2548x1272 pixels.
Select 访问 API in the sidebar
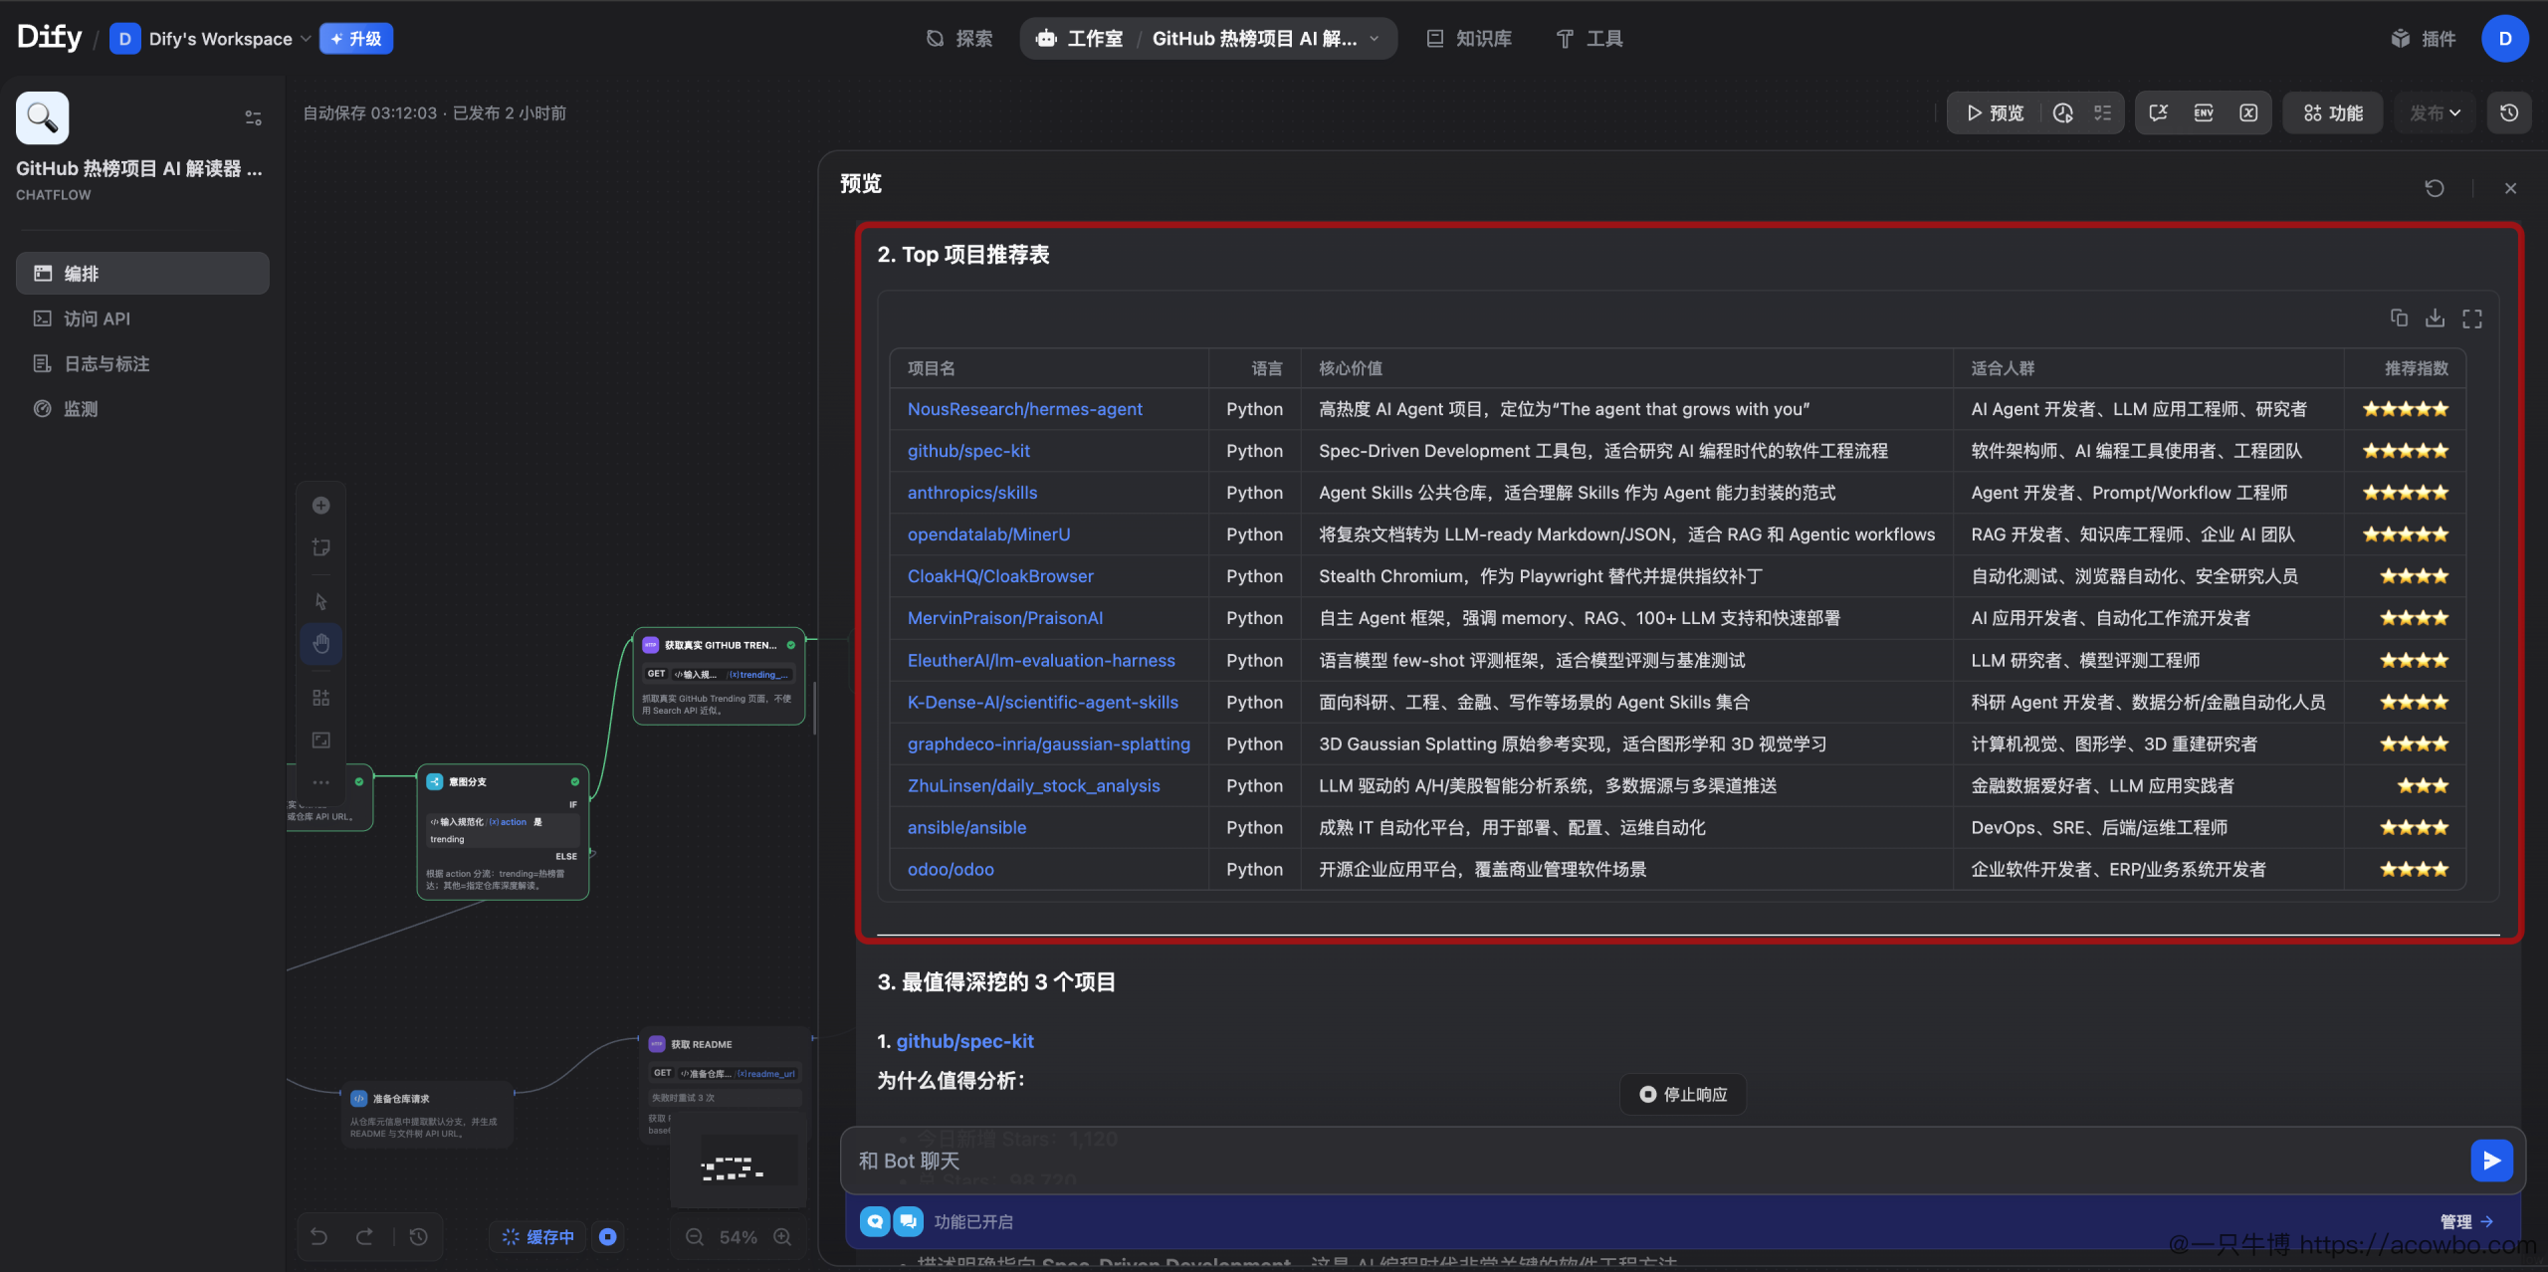coord(142,318)
